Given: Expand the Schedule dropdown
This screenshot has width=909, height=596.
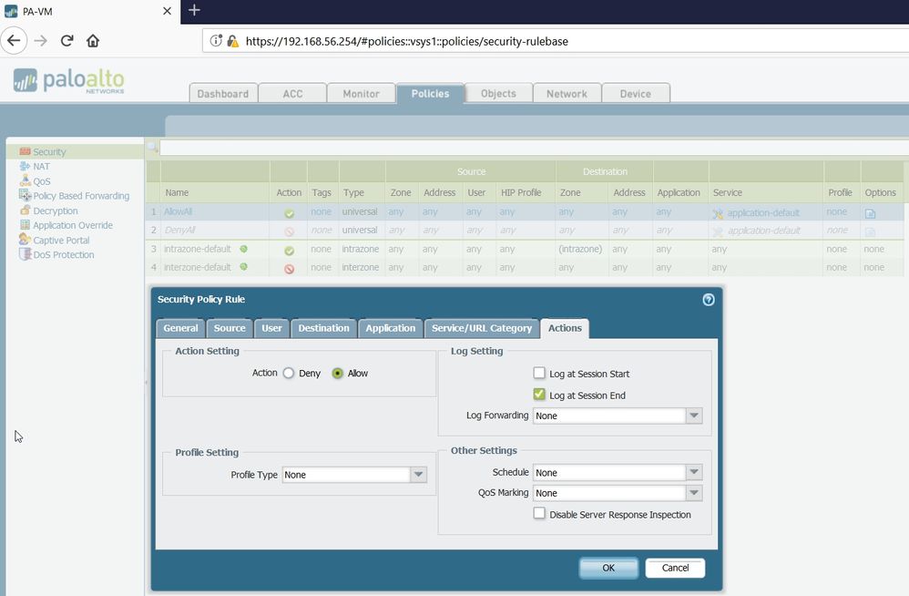Looking at the screenshot, I should tap(694, 473).
